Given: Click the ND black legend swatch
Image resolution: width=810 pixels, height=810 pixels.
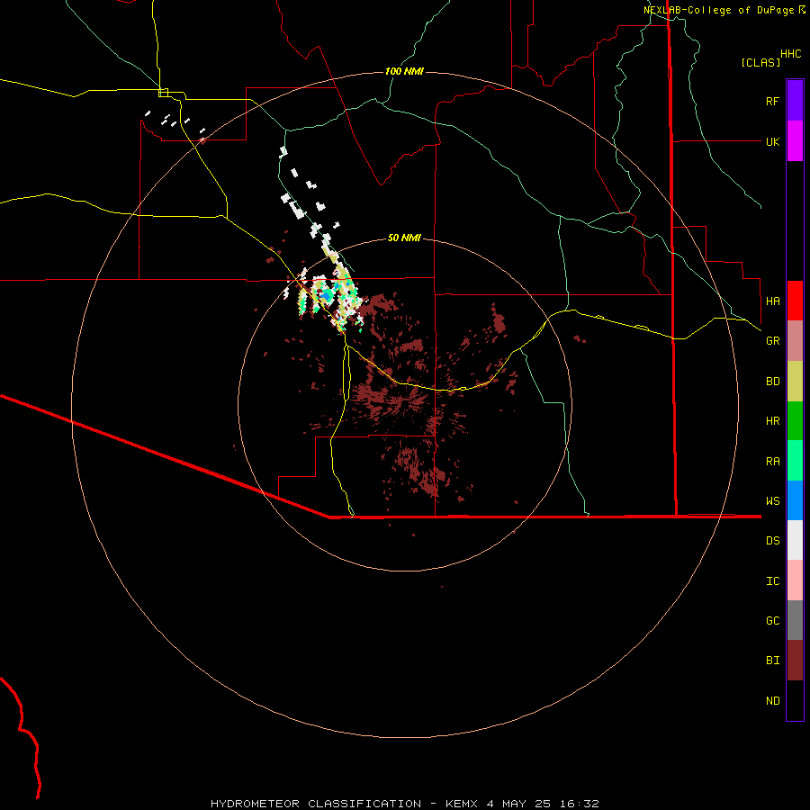Looking at the screenshot, I should pyautogui.click(x=795, y=700).
